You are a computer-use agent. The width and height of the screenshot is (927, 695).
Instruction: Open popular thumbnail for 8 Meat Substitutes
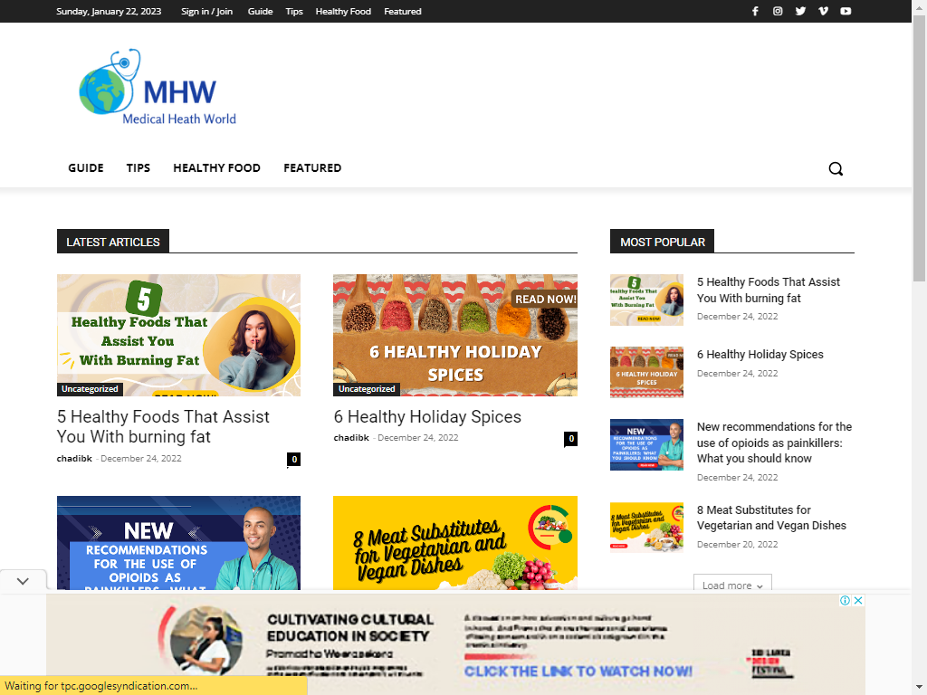point(646,528)
